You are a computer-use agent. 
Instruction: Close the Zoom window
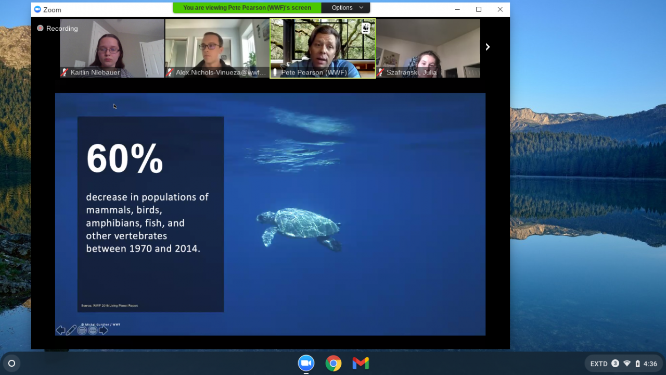click(x=500, y=9)
